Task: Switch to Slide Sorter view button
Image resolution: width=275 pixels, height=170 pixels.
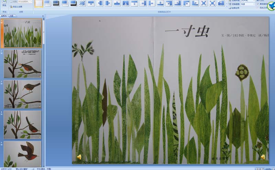Action: [260, 169]
